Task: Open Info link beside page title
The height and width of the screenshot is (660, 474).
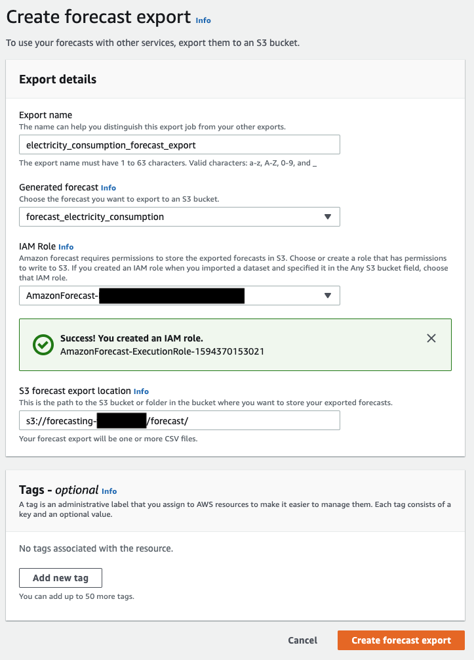Action: tap(203, 20)
